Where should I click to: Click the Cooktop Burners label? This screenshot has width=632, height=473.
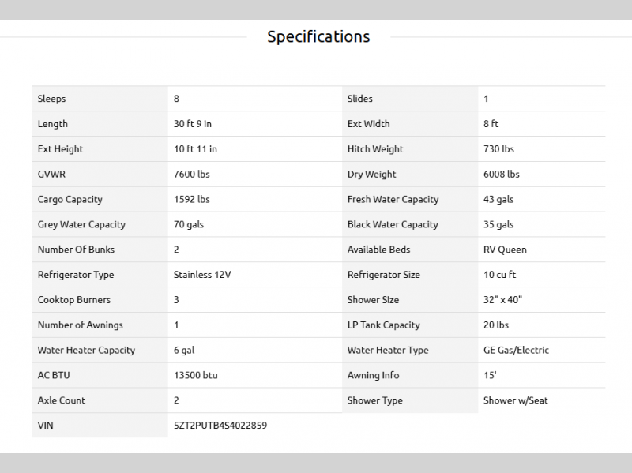(x=74, y=300)
